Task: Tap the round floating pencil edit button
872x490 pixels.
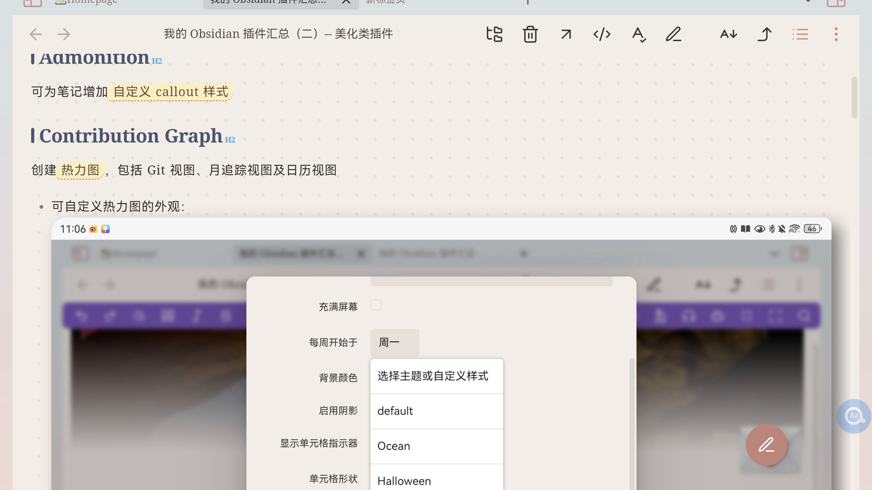Action: pos(766,445)
